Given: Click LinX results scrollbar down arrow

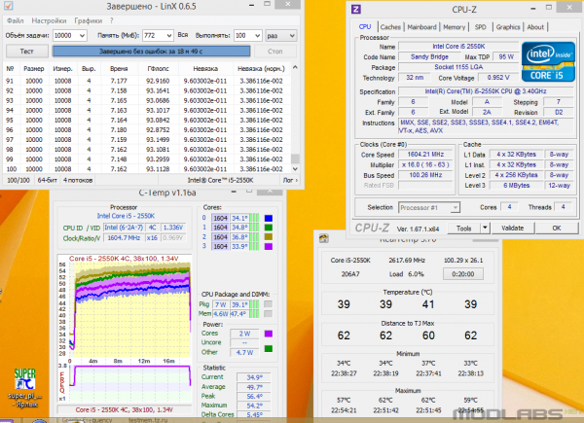Looking at the screenshot, I should [x=295, y=168].
